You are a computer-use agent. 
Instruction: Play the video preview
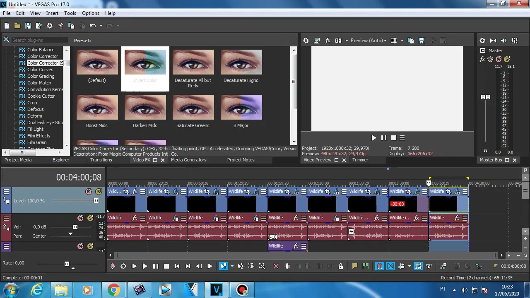(373, 138)
